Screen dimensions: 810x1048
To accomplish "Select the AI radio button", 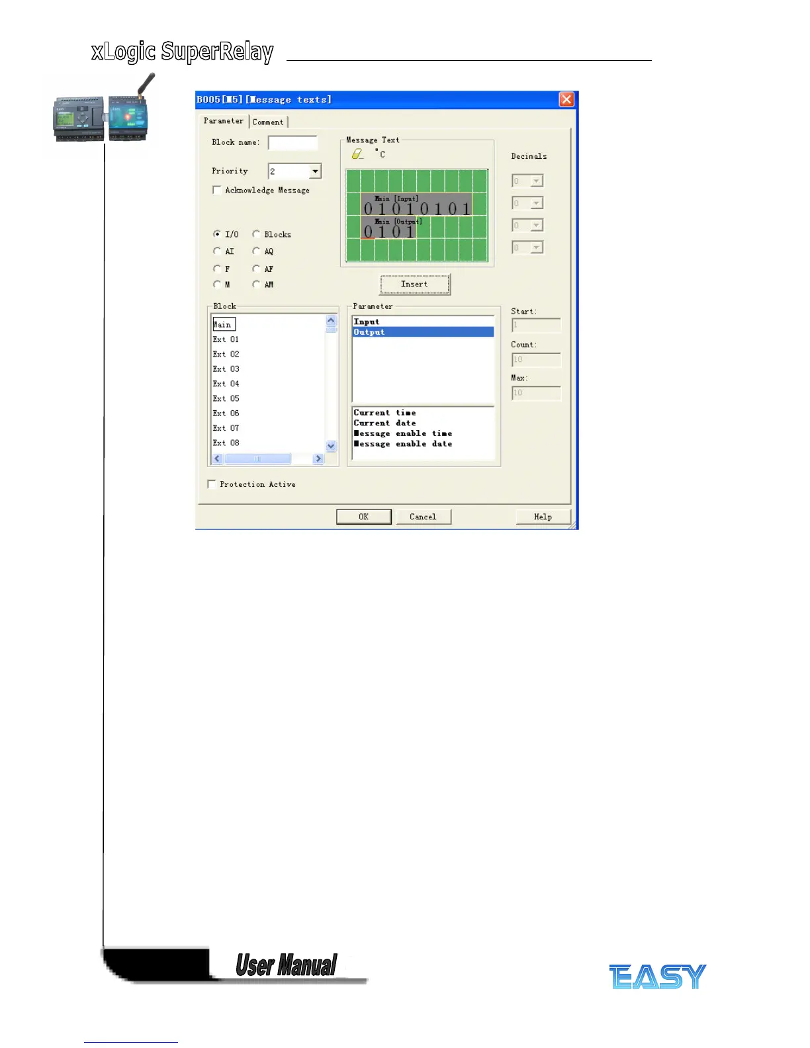I will click(217, 251).
